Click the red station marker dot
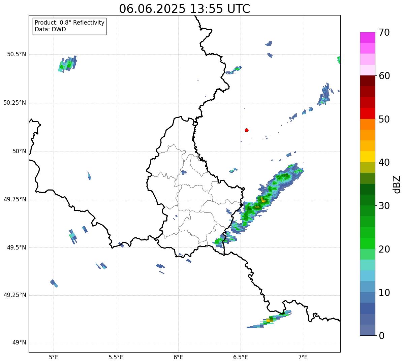 click(x=247, y=130)
